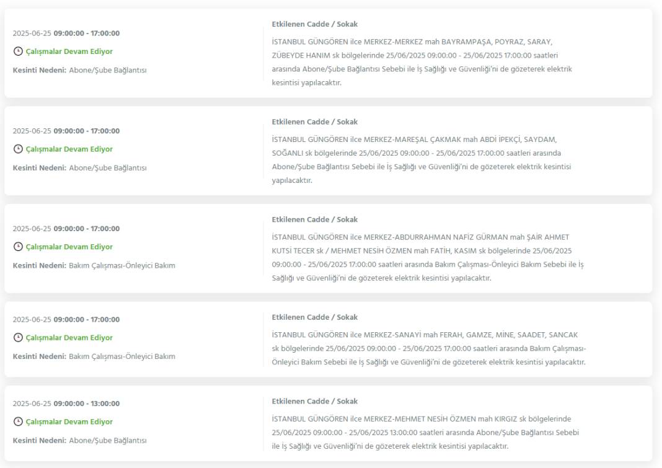This screenshot has height=468, width=662.
Task: Click 'Çalışmalar Devam Ediyor' in the 13:00:00 outage card
Action: point(69,422)
